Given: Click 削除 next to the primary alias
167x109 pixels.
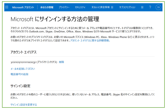Looking at the screenshot, I should [61, 62].
